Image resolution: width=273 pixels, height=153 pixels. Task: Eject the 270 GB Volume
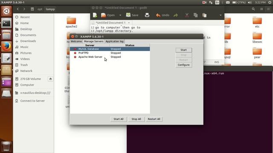coord(50,79)
